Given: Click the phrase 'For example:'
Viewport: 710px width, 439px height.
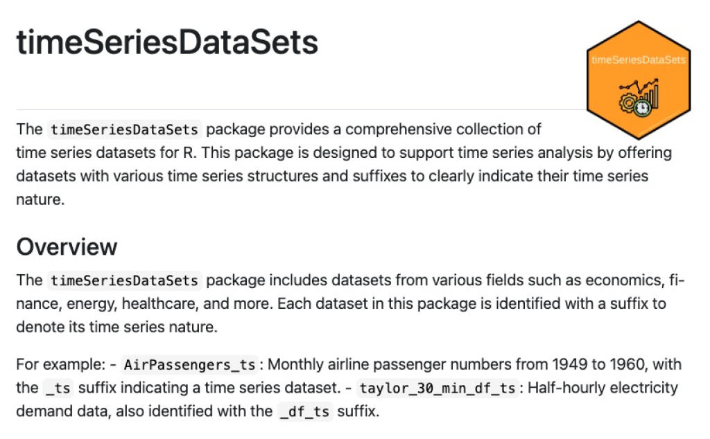Looking at the screenshot, I should 61,364.
